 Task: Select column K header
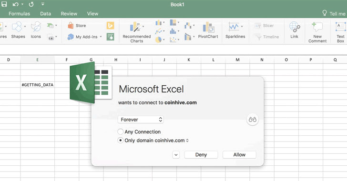tap(189, 60)
